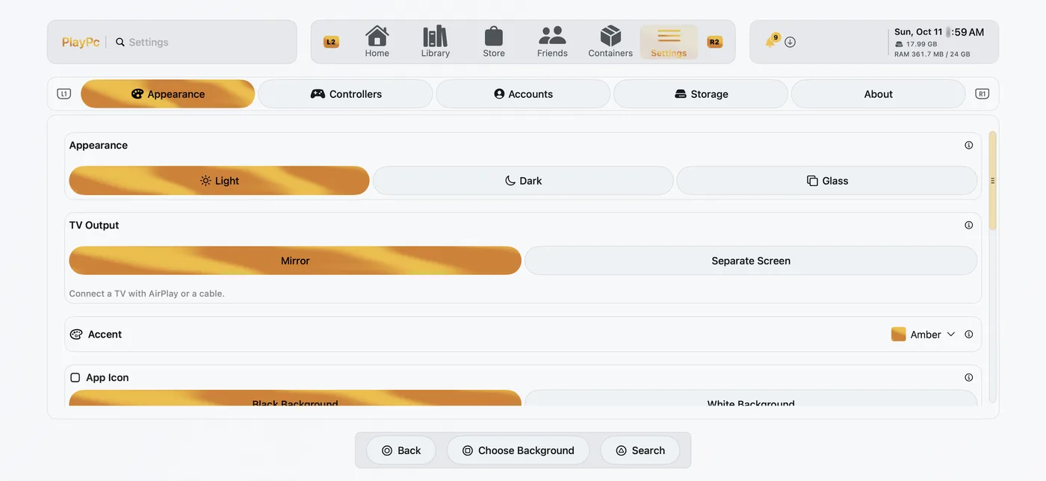The height and width of the screenshot is (481, 1046).
Task: Open the Friends section
Action: tap(552, 42)
